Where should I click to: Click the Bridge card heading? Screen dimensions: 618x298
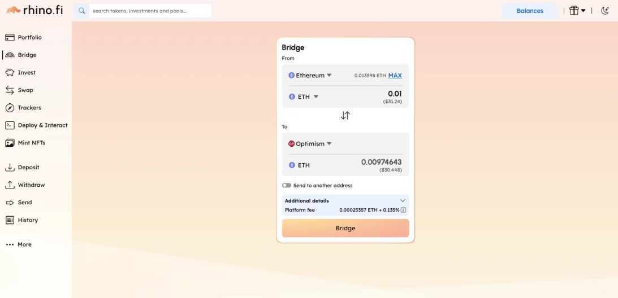coord(293,47)
